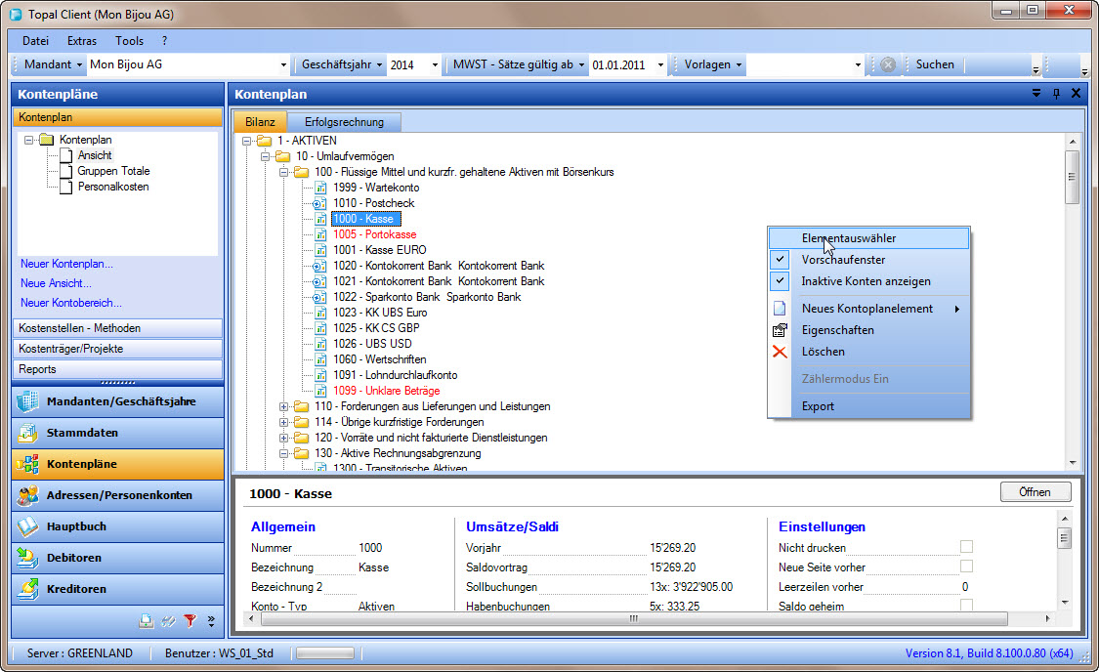Enable the Nicht drucken checkbox

pos(966,547)
